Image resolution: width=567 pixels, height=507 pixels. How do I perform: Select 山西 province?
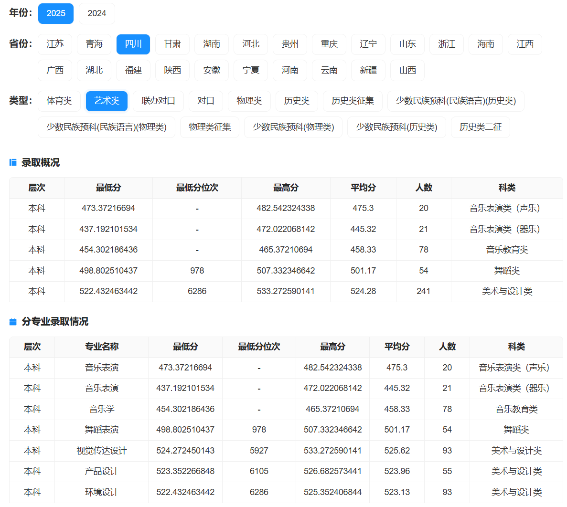pos(407,70)
